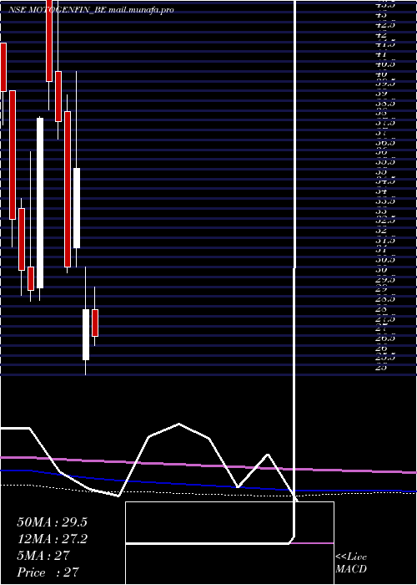Image resolution: width=417 pixels, height=585 pixels.
Task: Select the white candlestick spanning 31 to 35
Action: (x=77, y=208)
